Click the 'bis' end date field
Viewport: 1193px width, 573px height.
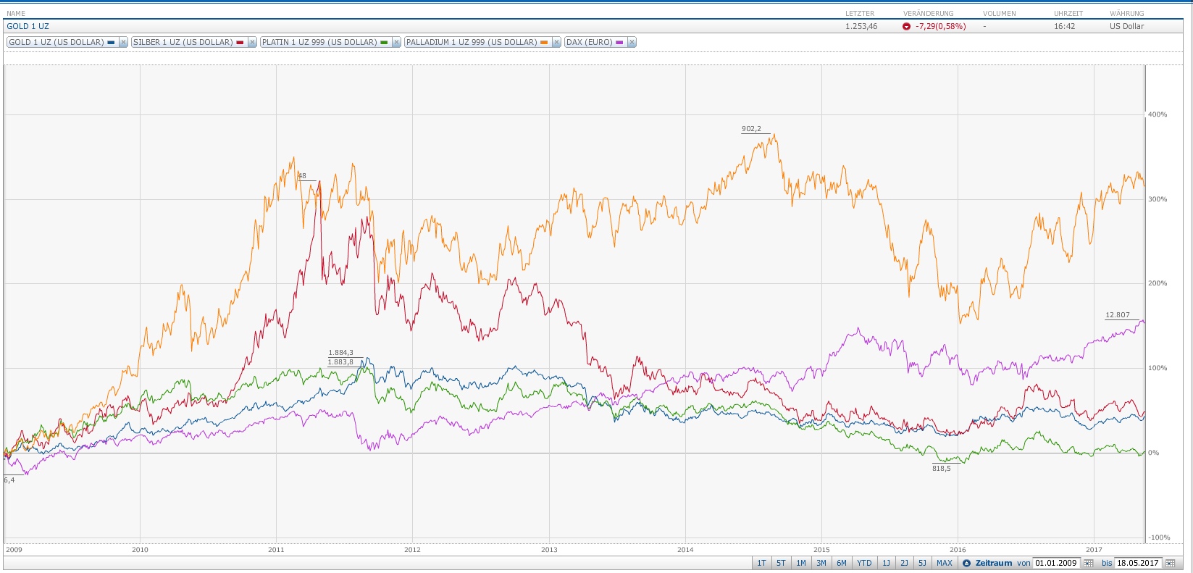(x=1138, y=563)
